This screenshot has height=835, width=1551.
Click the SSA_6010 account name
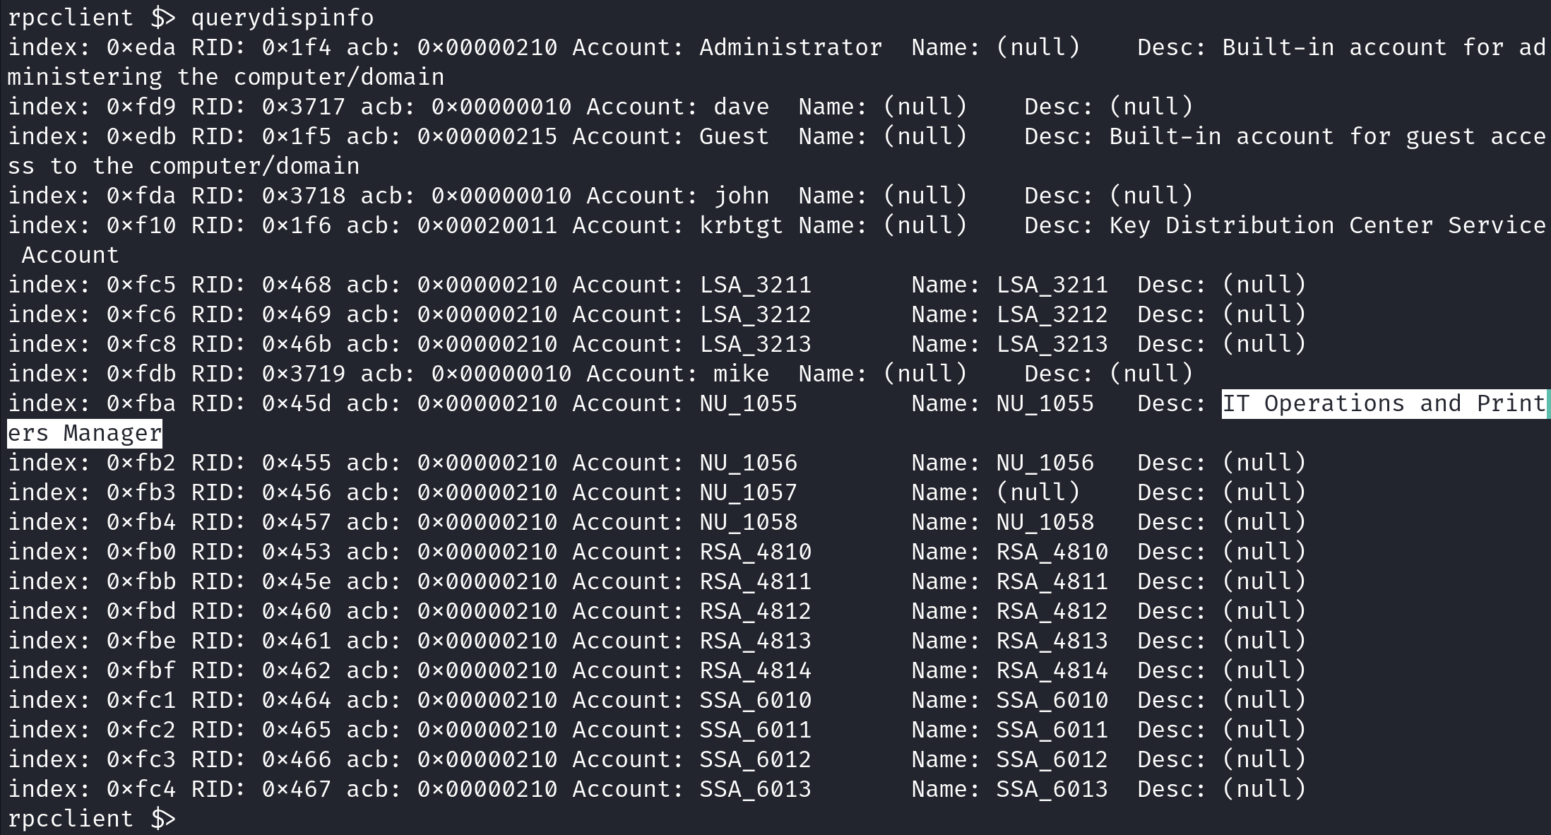(x=756, y=700)
